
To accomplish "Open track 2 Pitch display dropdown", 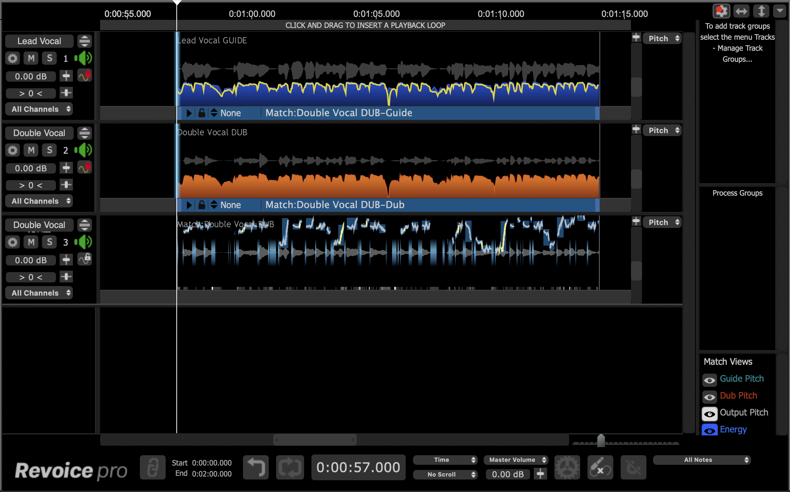I will (662, 131).
